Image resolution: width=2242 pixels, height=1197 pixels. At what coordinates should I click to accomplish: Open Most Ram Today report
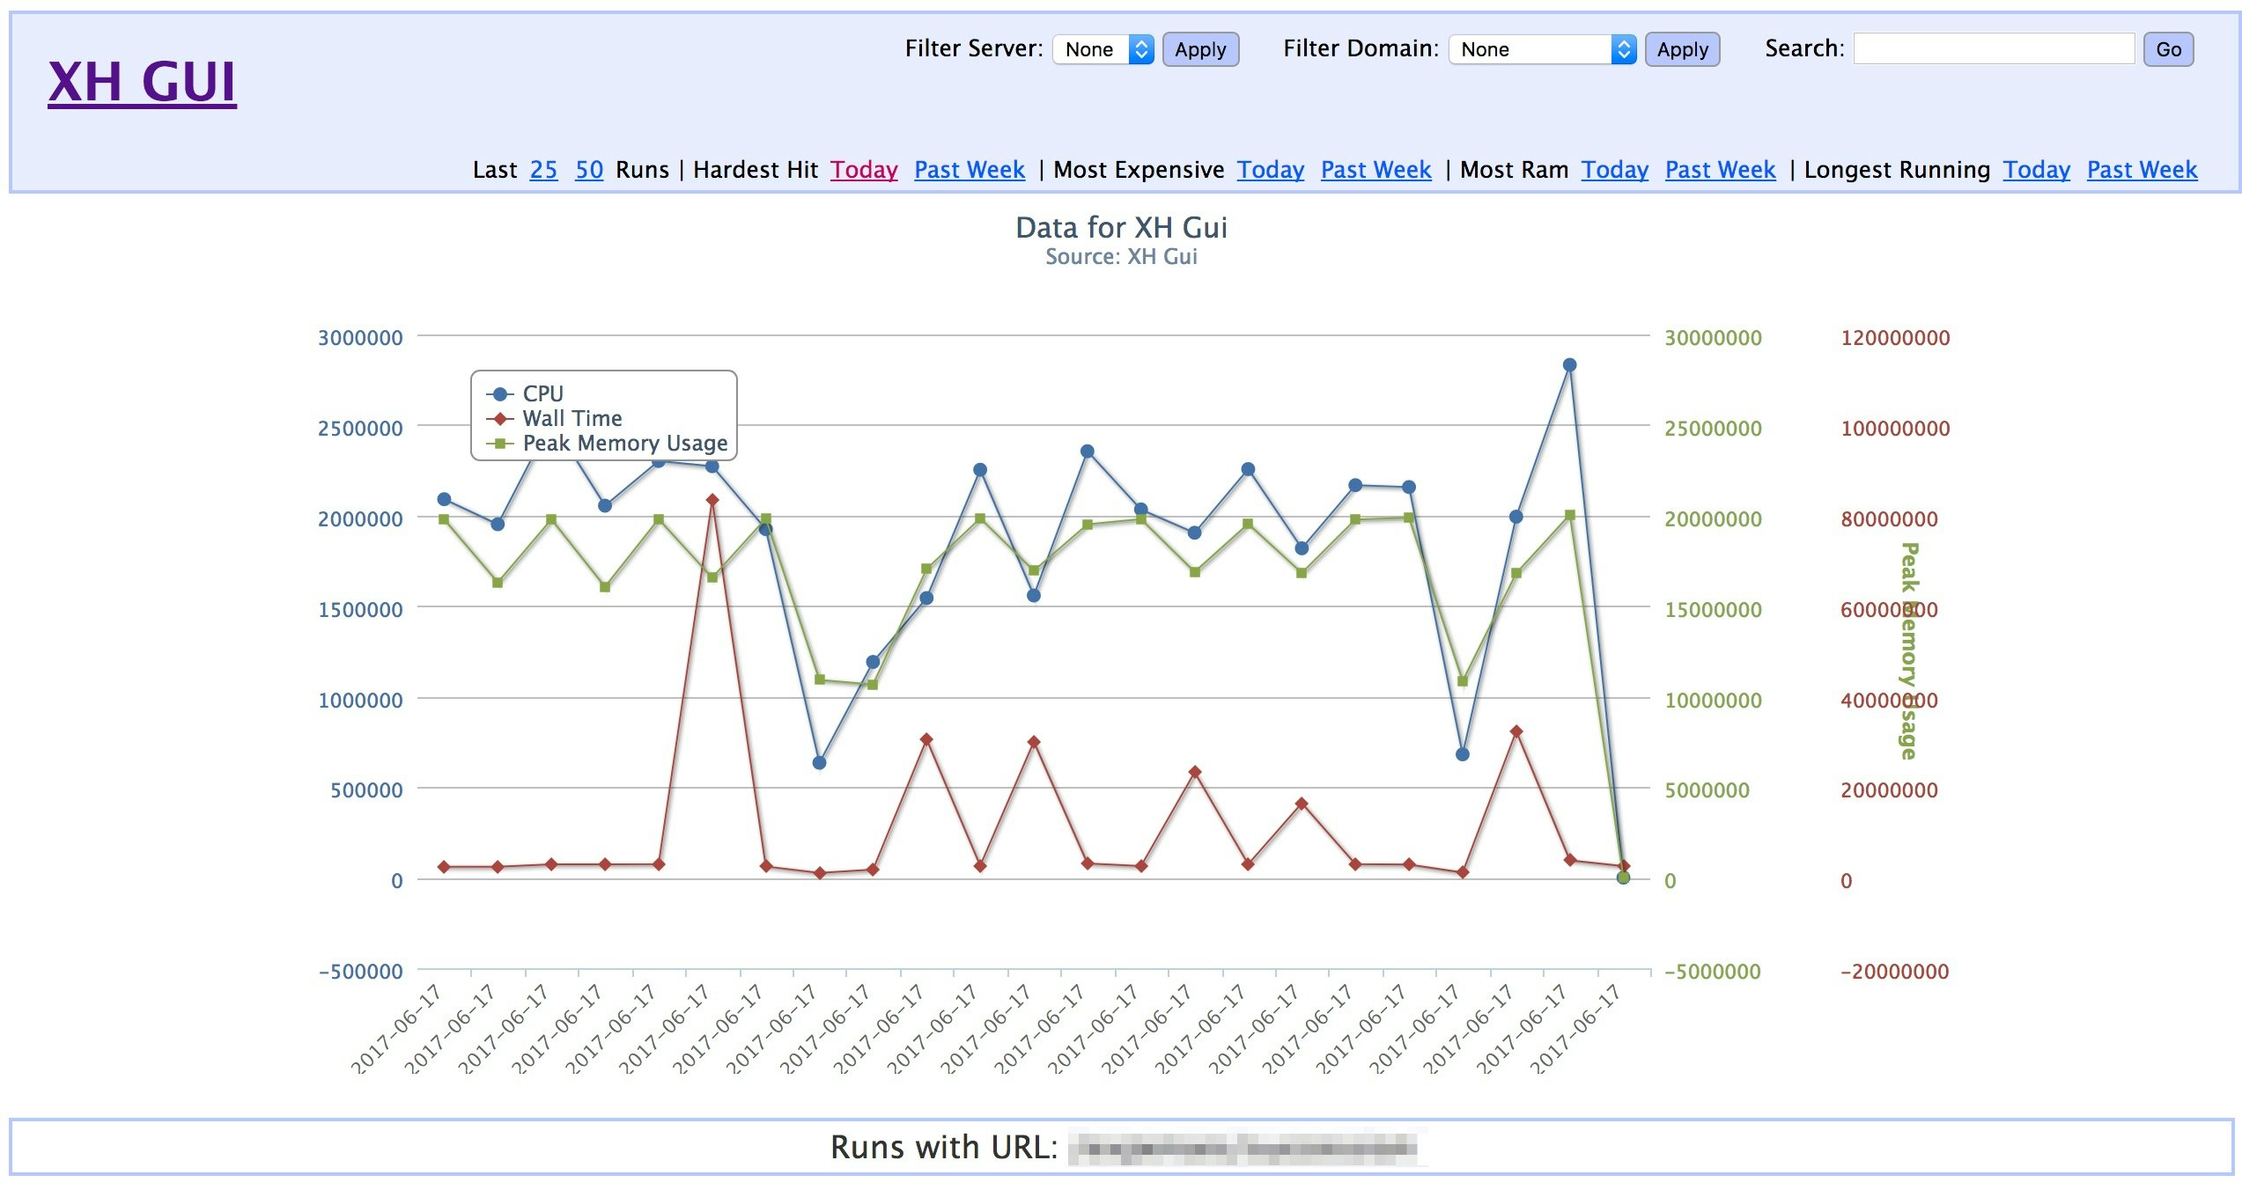[1615, 169]
